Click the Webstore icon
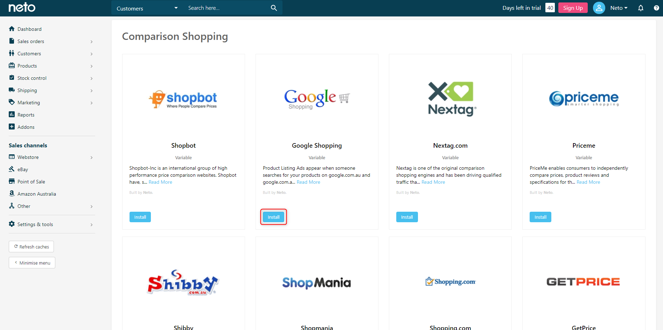This screenshot has height=330, width=663. coord(12,157)
